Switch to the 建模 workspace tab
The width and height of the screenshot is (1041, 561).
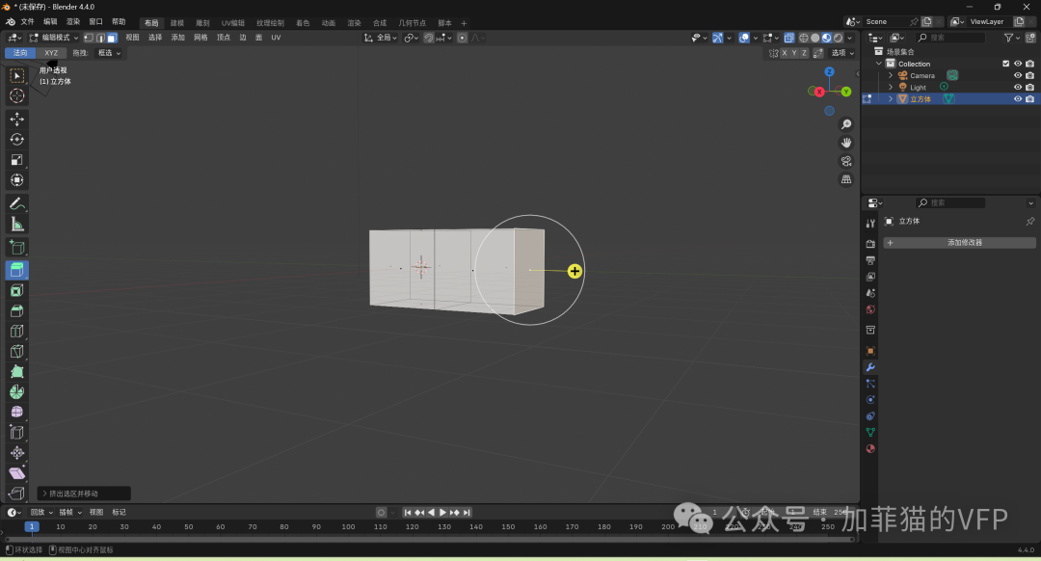click(176, 23)
